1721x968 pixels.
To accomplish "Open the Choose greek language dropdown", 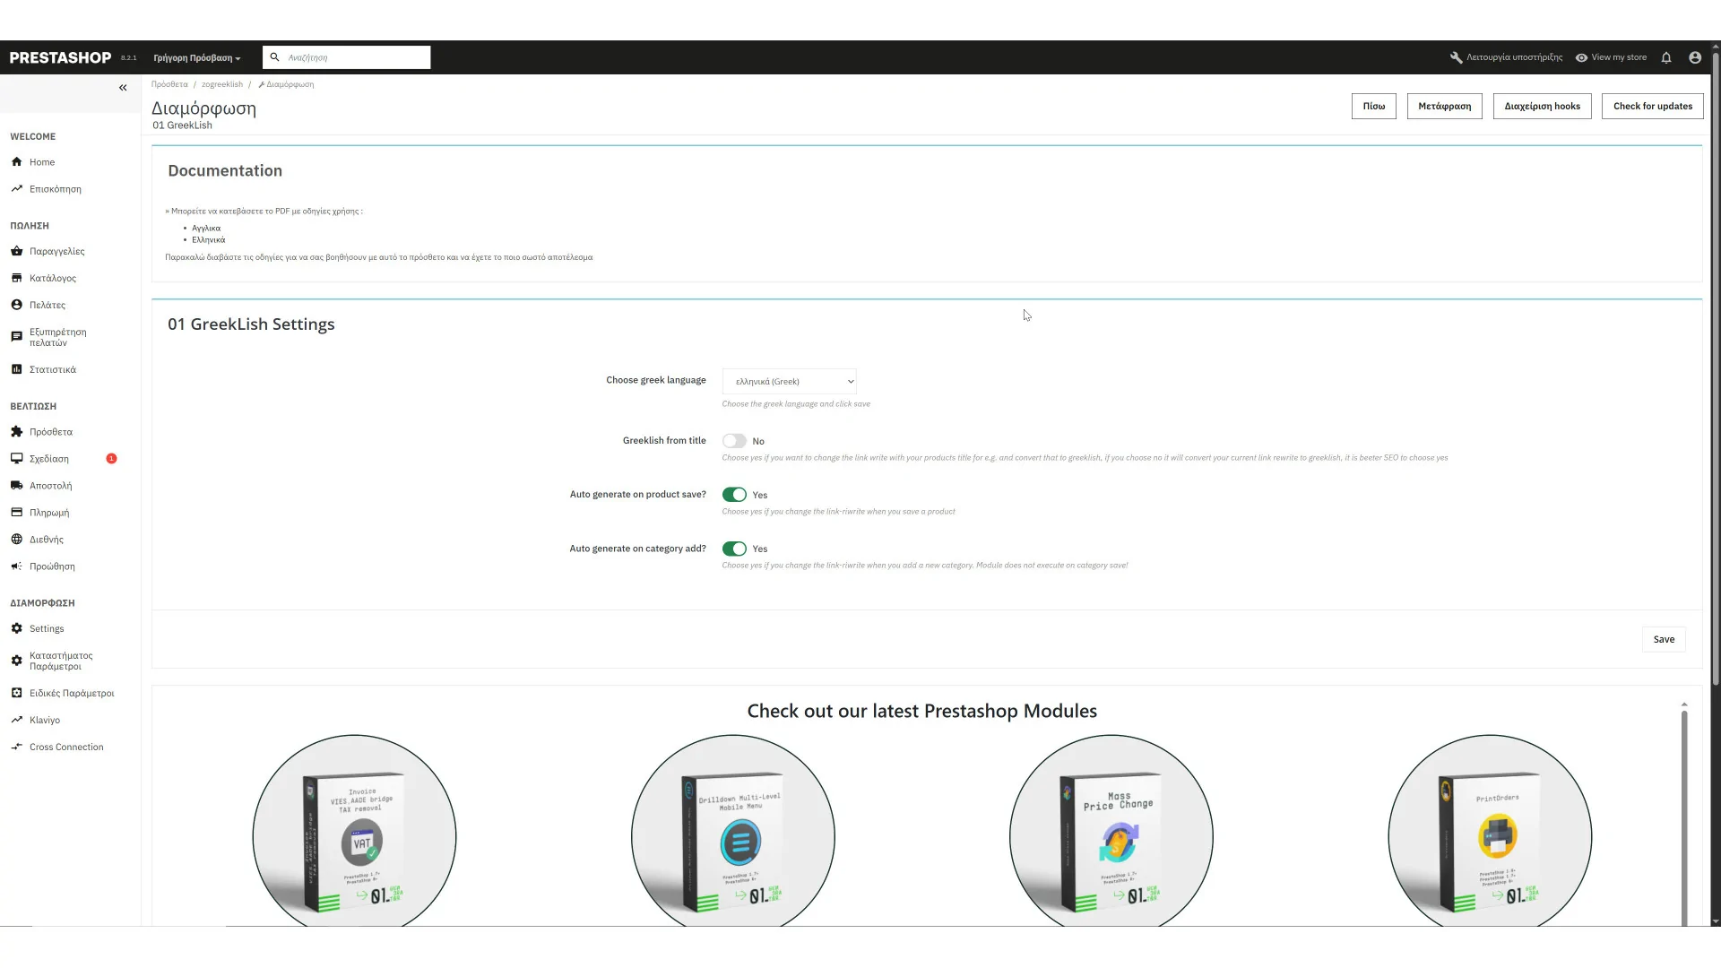I will point(789,382).
